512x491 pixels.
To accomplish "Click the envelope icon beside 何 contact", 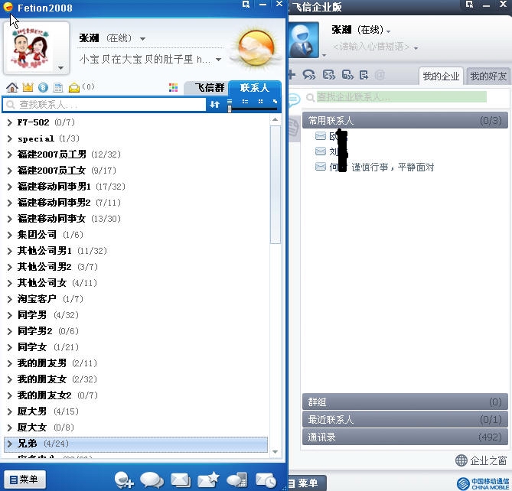I will (321, 167).
